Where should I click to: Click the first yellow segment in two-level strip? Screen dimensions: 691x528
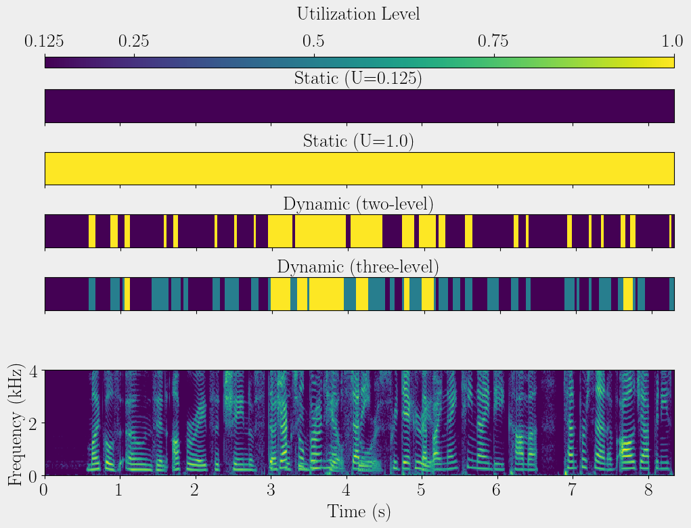pos(92,231)
